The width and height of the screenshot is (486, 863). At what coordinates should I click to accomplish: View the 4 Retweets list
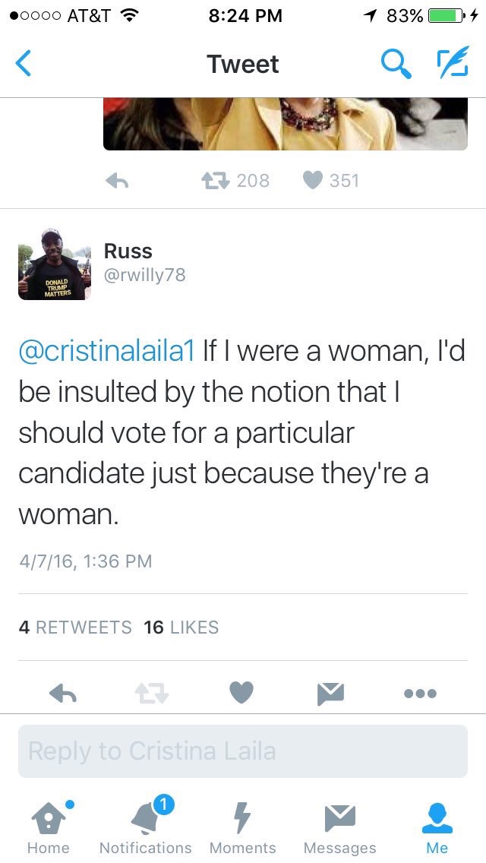(74, 627)
